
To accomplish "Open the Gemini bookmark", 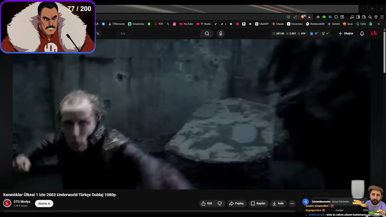I will click(x=334, y=24).
